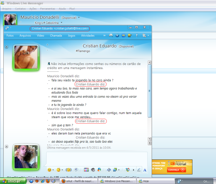
Task: Collapse your own display picture panel
Action: (x=6, y=146)
